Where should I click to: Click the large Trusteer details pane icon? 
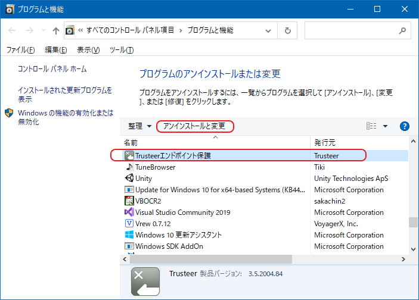(145, 282)
